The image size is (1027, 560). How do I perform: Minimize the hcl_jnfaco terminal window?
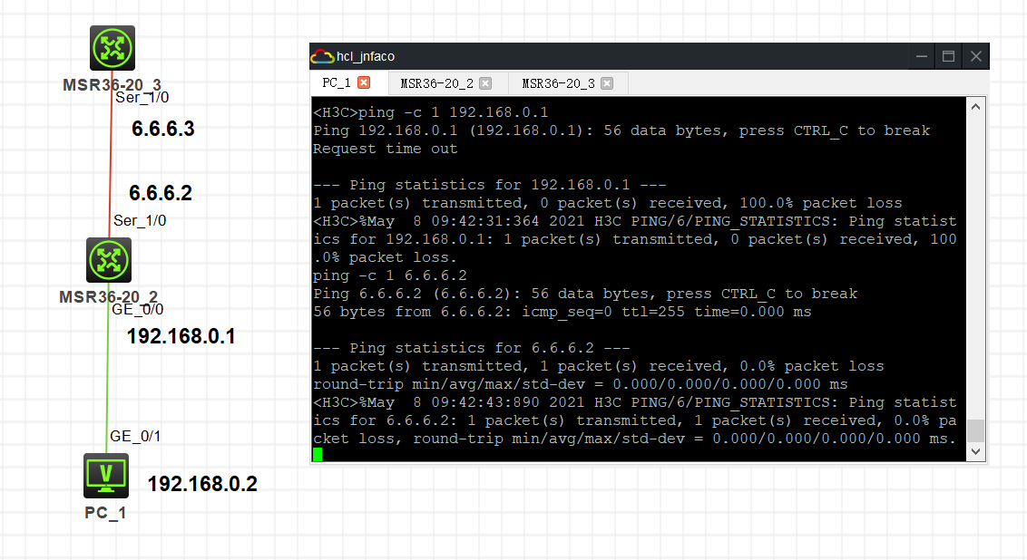pos(922,56)
